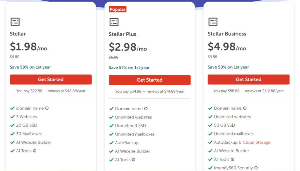Open the Cloud Storage link
The image size is (300, 171).
point(256,142)
